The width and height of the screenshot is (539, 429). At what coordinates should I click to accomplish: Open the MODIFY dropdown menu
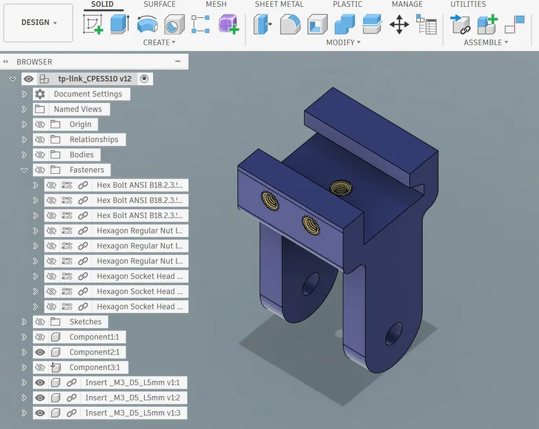pyautogui.click(x=343, y=43)
